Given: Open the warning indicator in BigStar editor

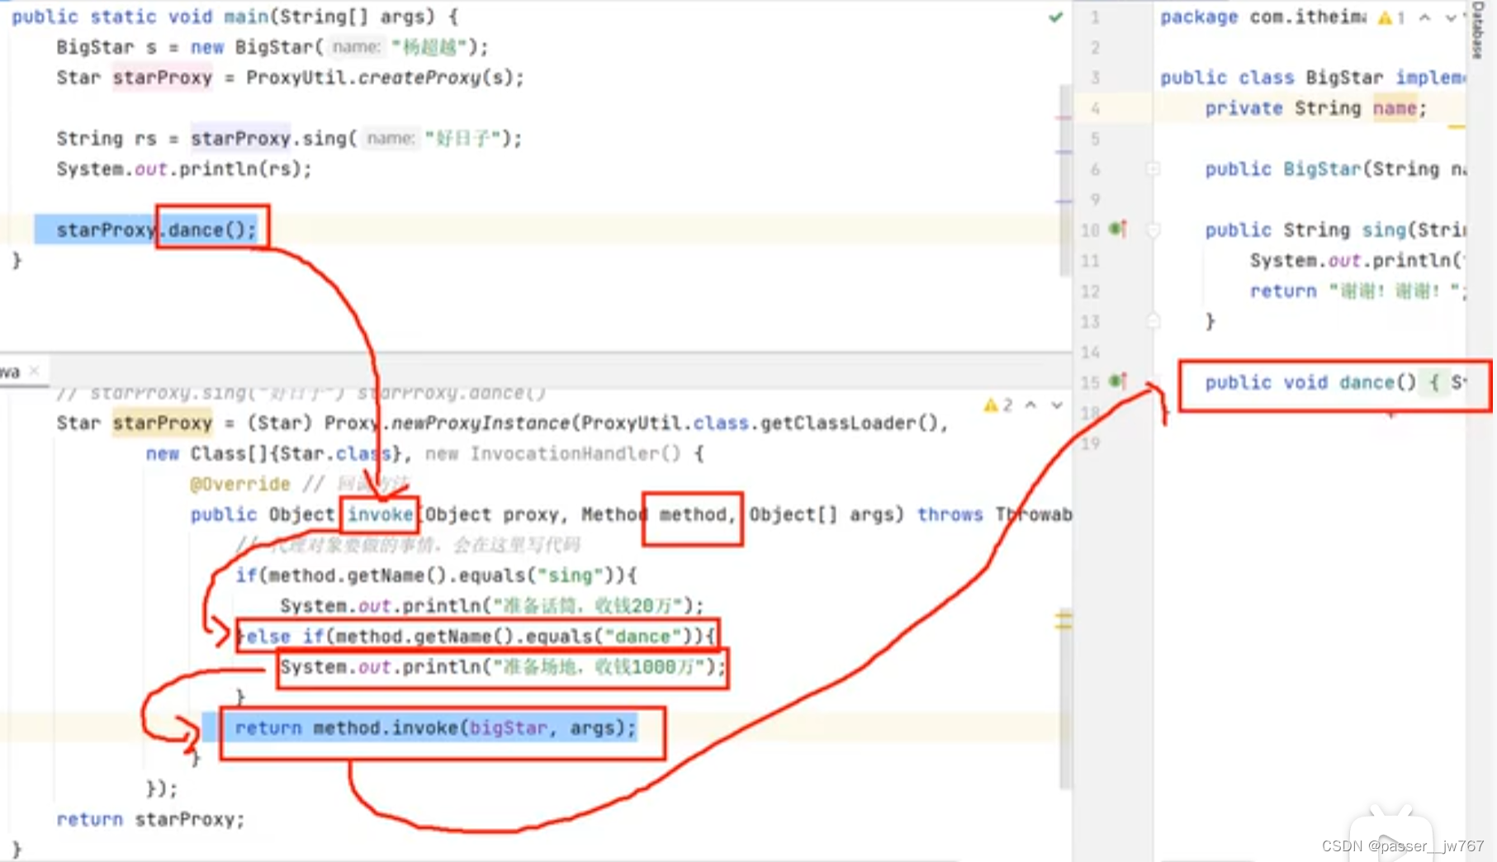Looking at the screenshot, I should 1391,17.
